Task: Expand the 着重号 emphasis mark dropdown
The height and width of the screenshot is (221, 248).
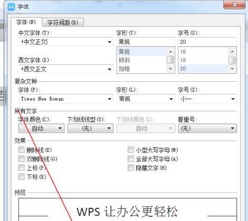Action: coord(207,128)
